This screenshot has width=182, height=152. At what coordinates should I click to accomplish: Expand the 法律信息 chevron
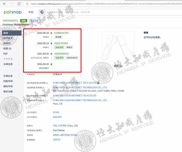tap(19, 64)
